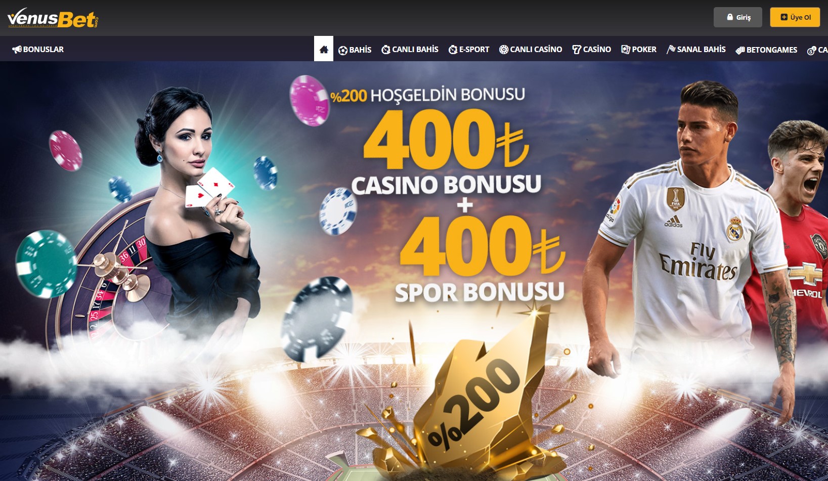Select the Poker menu item
This screenshot has width=828, height=481.
pyautogui.click(x=639, y=50)
